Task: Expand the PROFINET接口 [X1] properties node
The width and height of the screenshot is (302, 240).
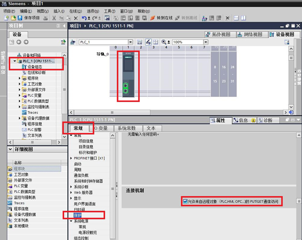Action: [71, 158]
